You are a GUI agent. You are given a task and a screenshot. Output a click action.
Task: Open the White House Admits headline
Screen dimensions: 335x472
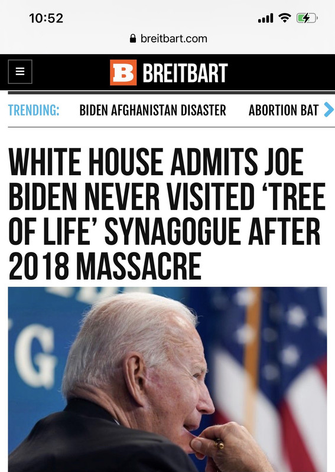tap(167, 214)
